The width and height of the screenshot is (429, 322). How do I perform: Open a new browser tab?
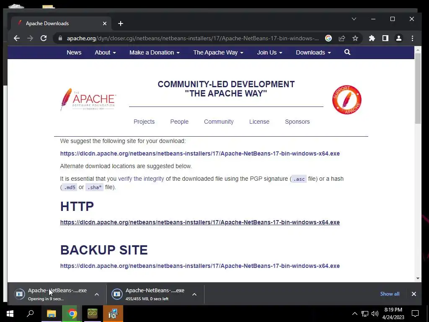[x=121, y=23]
